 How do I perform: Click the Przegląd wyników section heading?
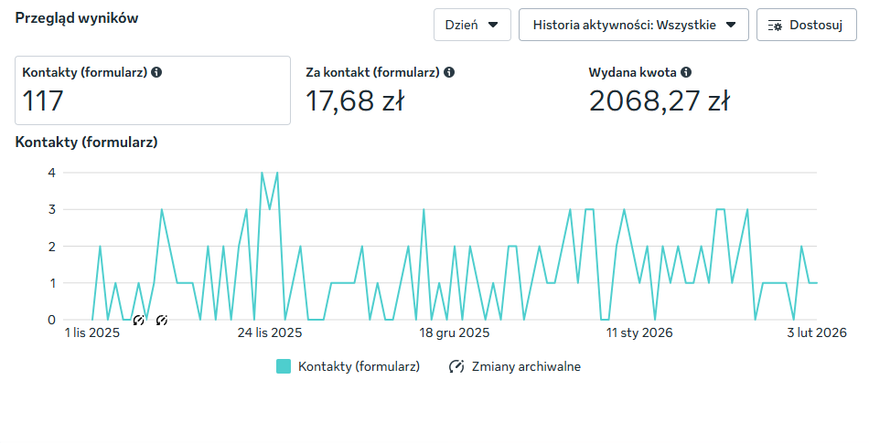(77, 17)
